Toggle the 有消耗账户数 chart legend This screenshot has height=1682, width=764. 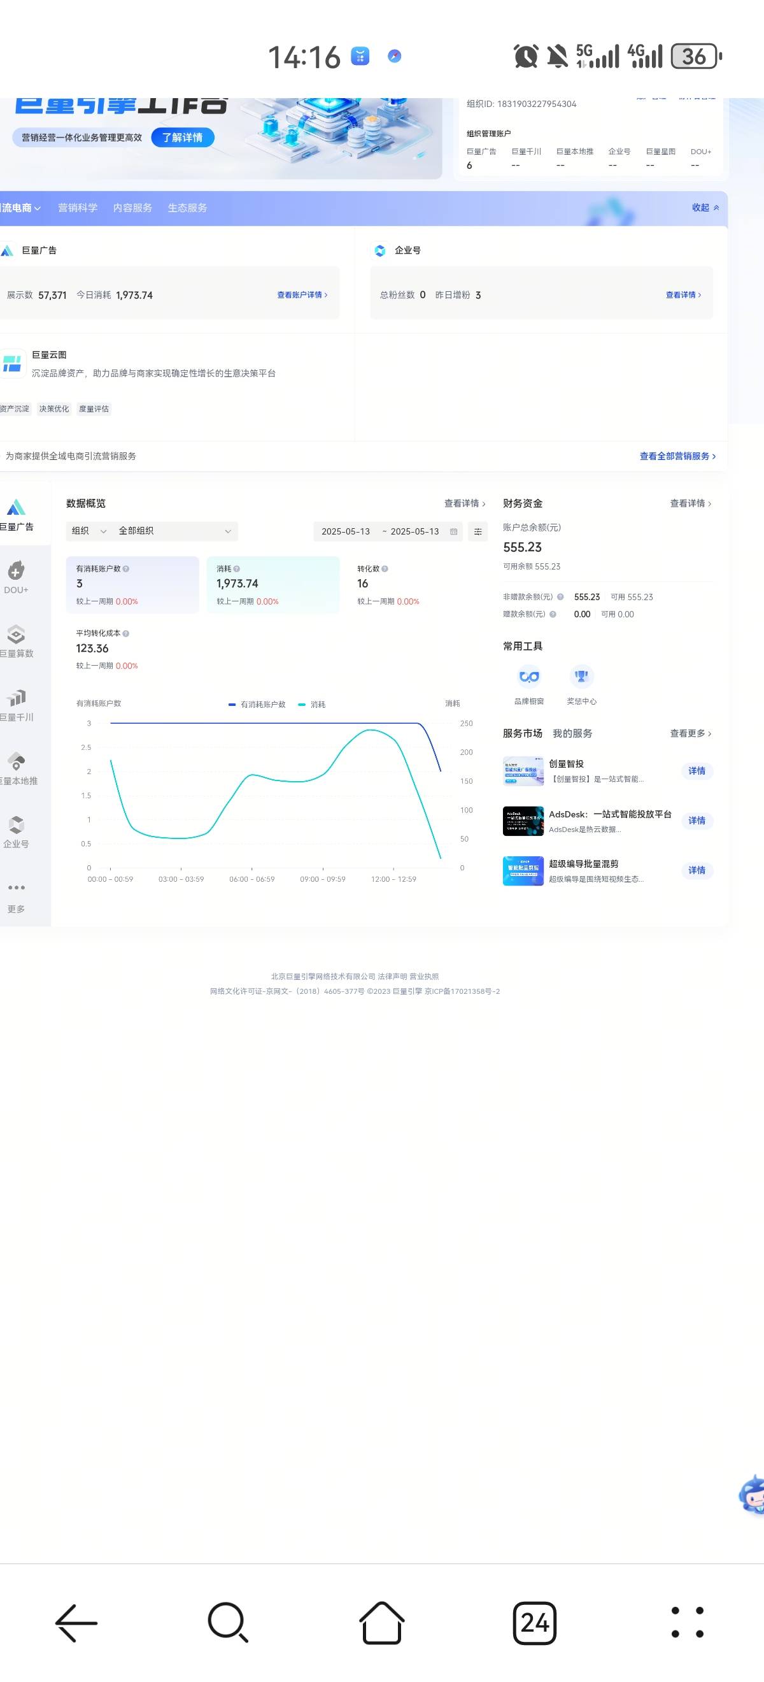pyautogui.click(x=257, y=705)
